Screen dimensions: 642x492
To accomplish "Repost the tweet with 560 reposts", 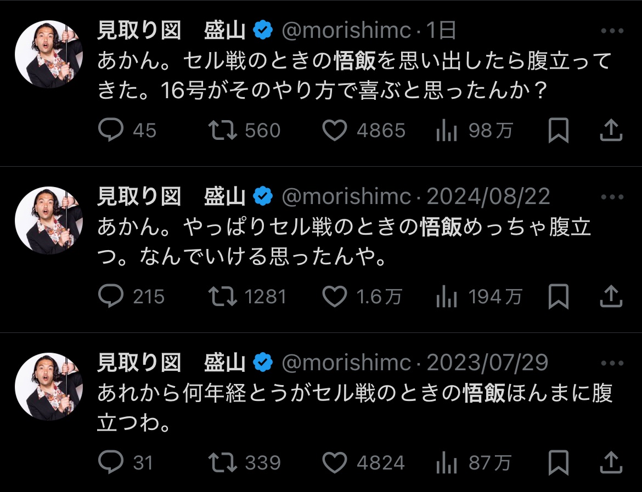I will [223, 131].
